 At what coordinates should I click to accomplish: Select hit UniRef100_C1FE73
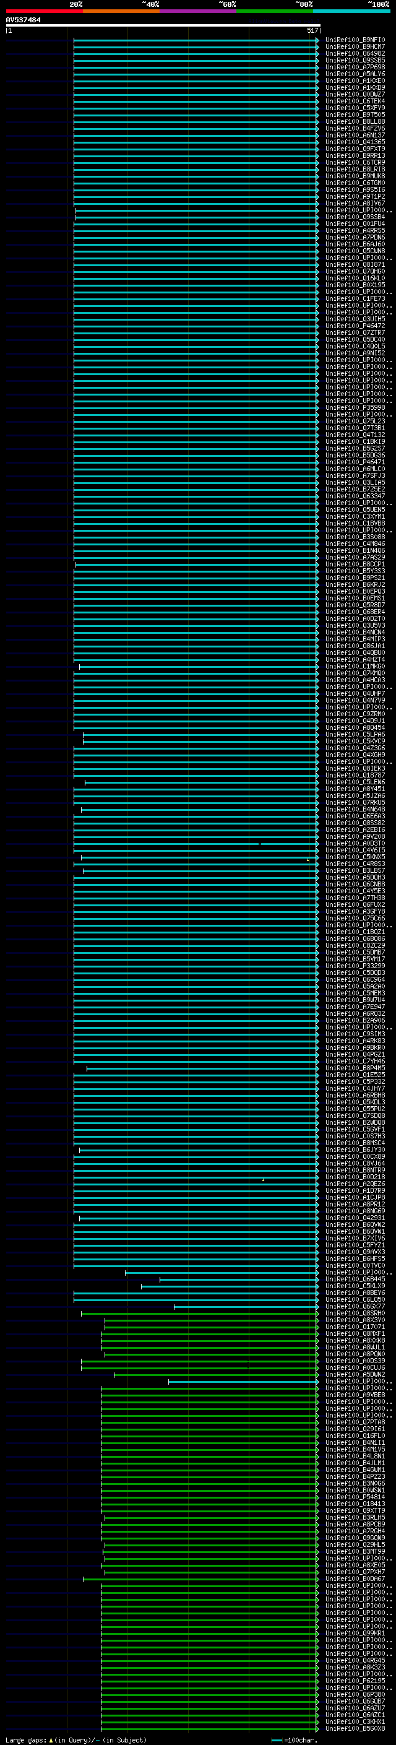coord(355,299)
